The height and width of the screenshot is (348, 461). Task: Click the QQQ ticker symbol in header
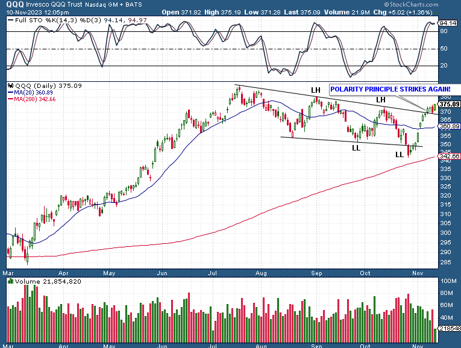[x=15, y=4]
